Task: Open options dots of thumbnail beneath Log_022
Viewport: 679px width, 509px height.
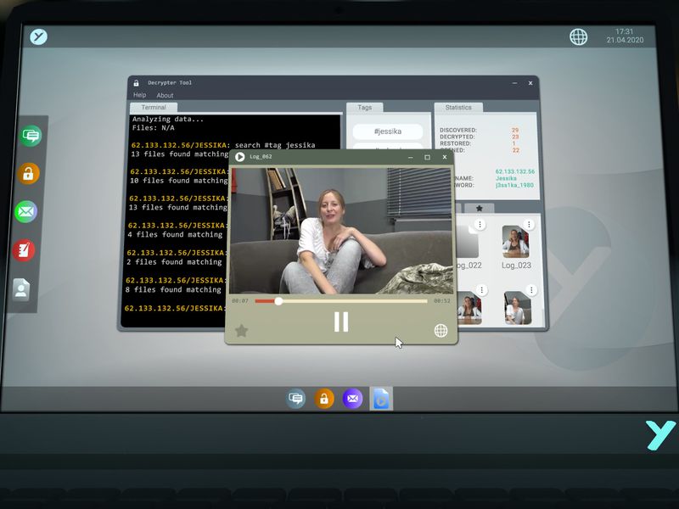Action: pyautogui.click(x=481, y=290)
